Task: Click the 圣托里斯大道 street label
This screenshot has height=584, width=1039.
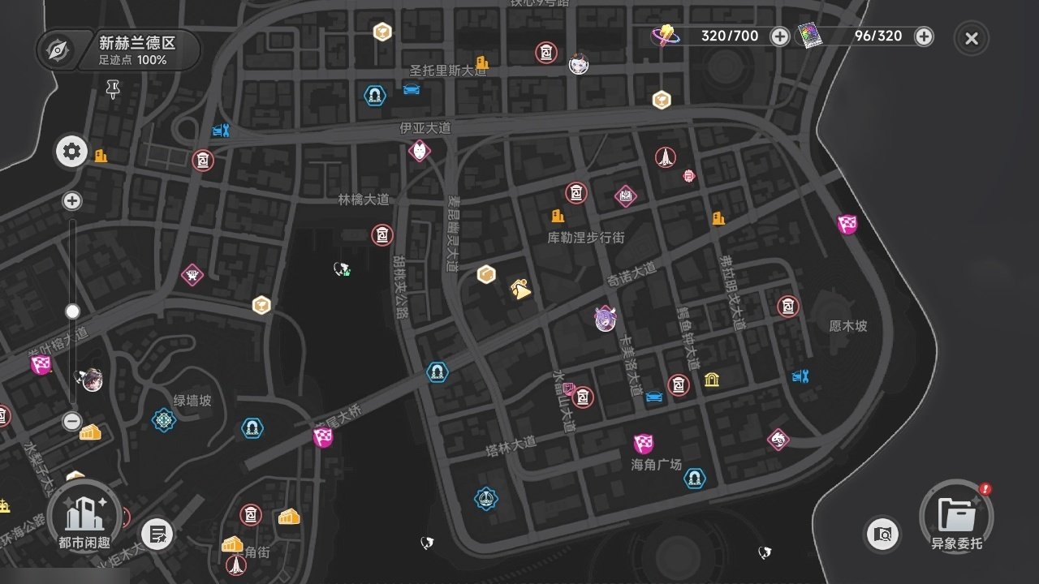Action: 448,71
